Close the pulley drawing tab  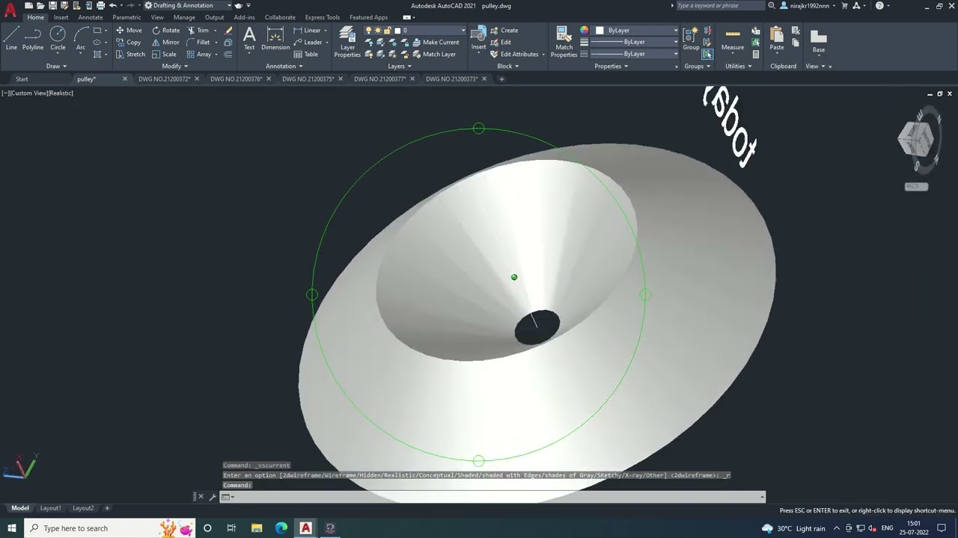(125, 78)
